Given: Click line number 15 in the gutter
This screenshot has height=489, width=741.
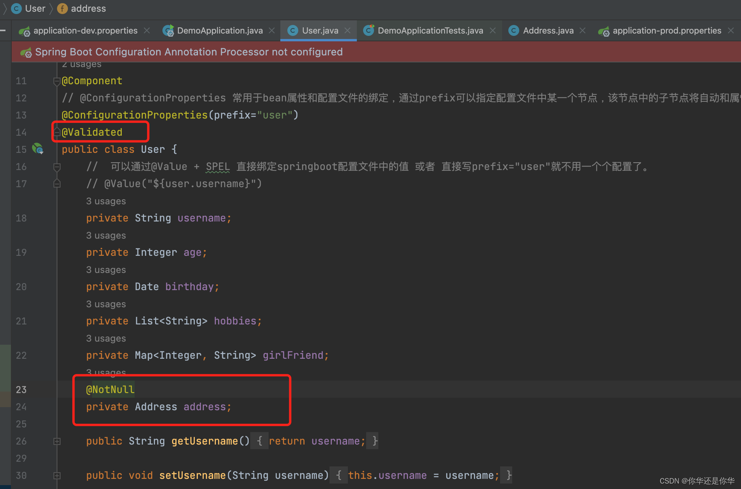Looking at the screenshot, I should click(21, 149).
